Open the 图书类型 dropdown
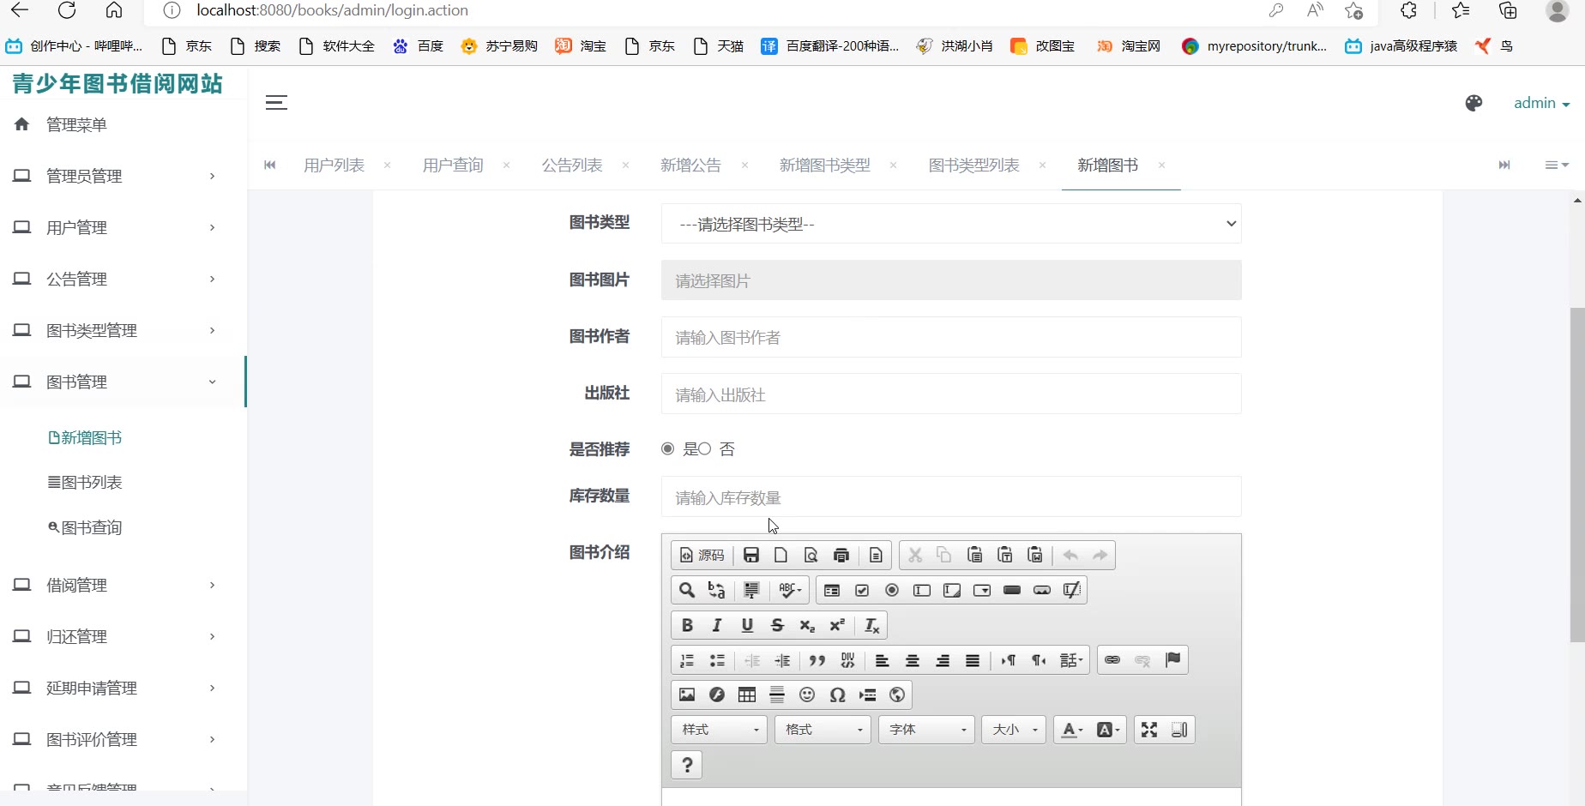 [950, 224]
